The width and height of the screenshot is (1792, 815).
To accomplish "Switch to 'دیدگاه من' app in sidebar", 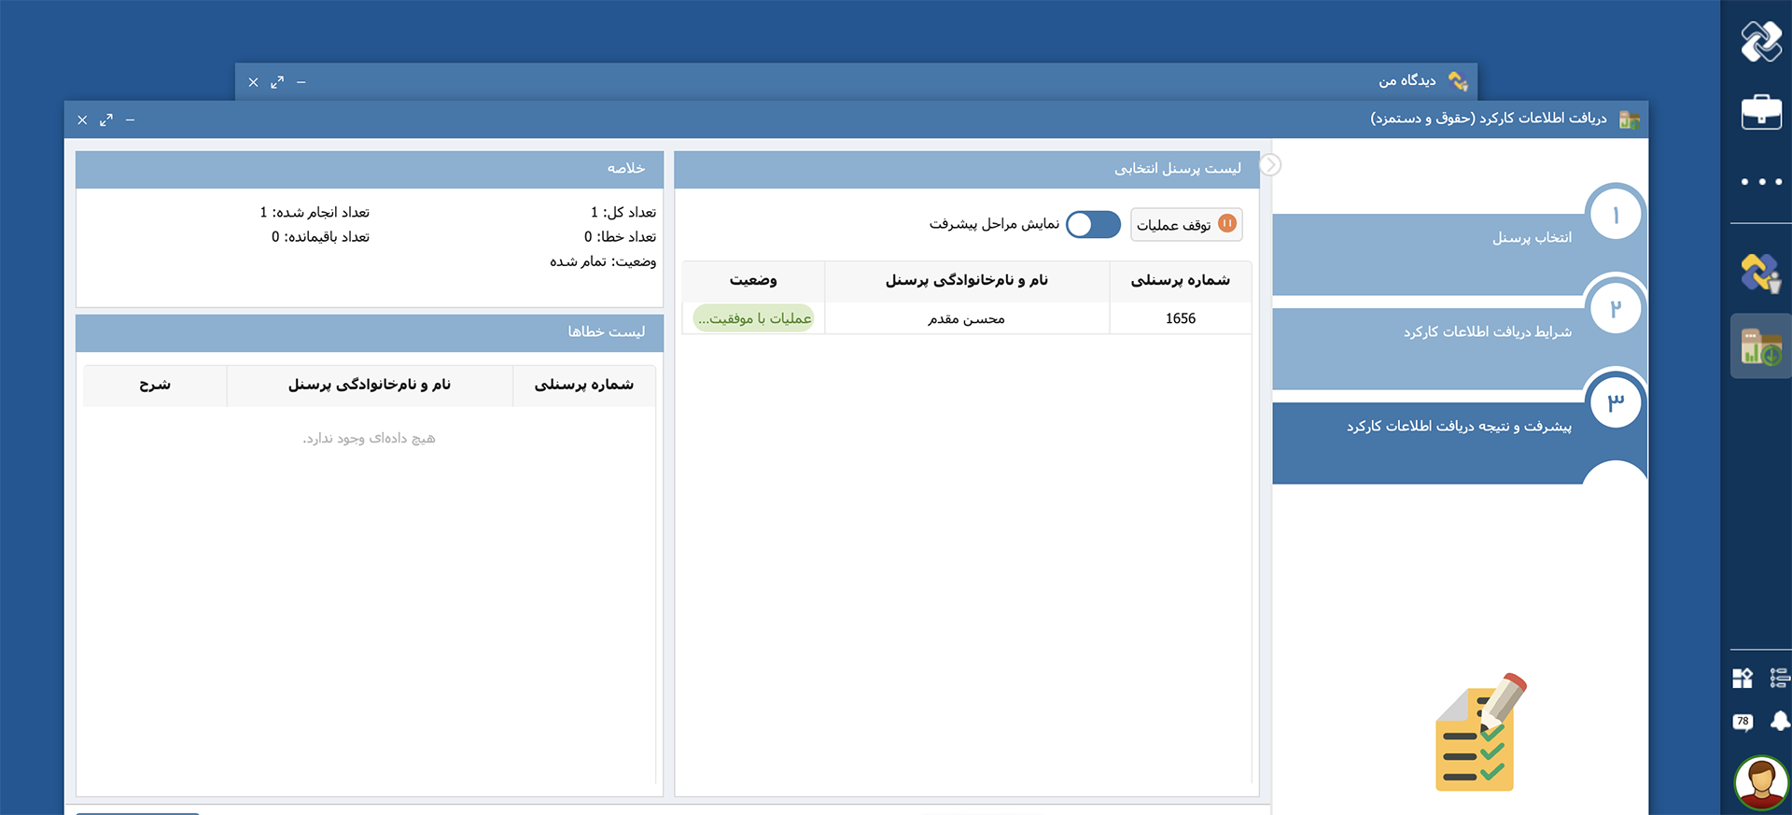I will 1760,273.
